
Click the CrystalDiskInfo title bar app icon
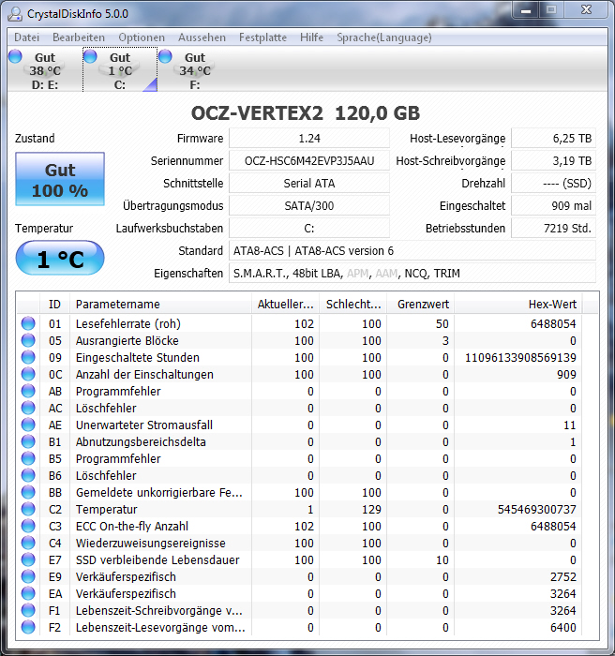click(x=15, y=14)
